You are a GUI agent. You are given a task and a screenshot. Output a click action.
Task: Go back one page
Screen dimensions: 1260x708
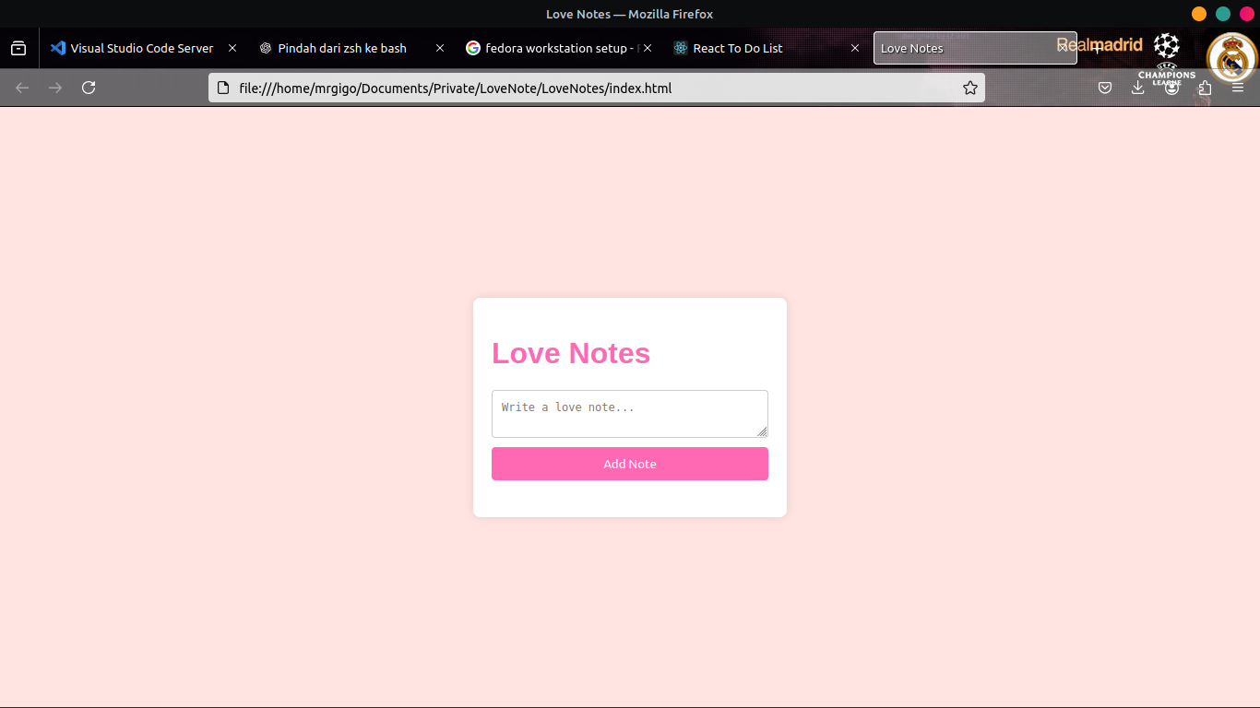pyautogui.click(x=22, y=88)
